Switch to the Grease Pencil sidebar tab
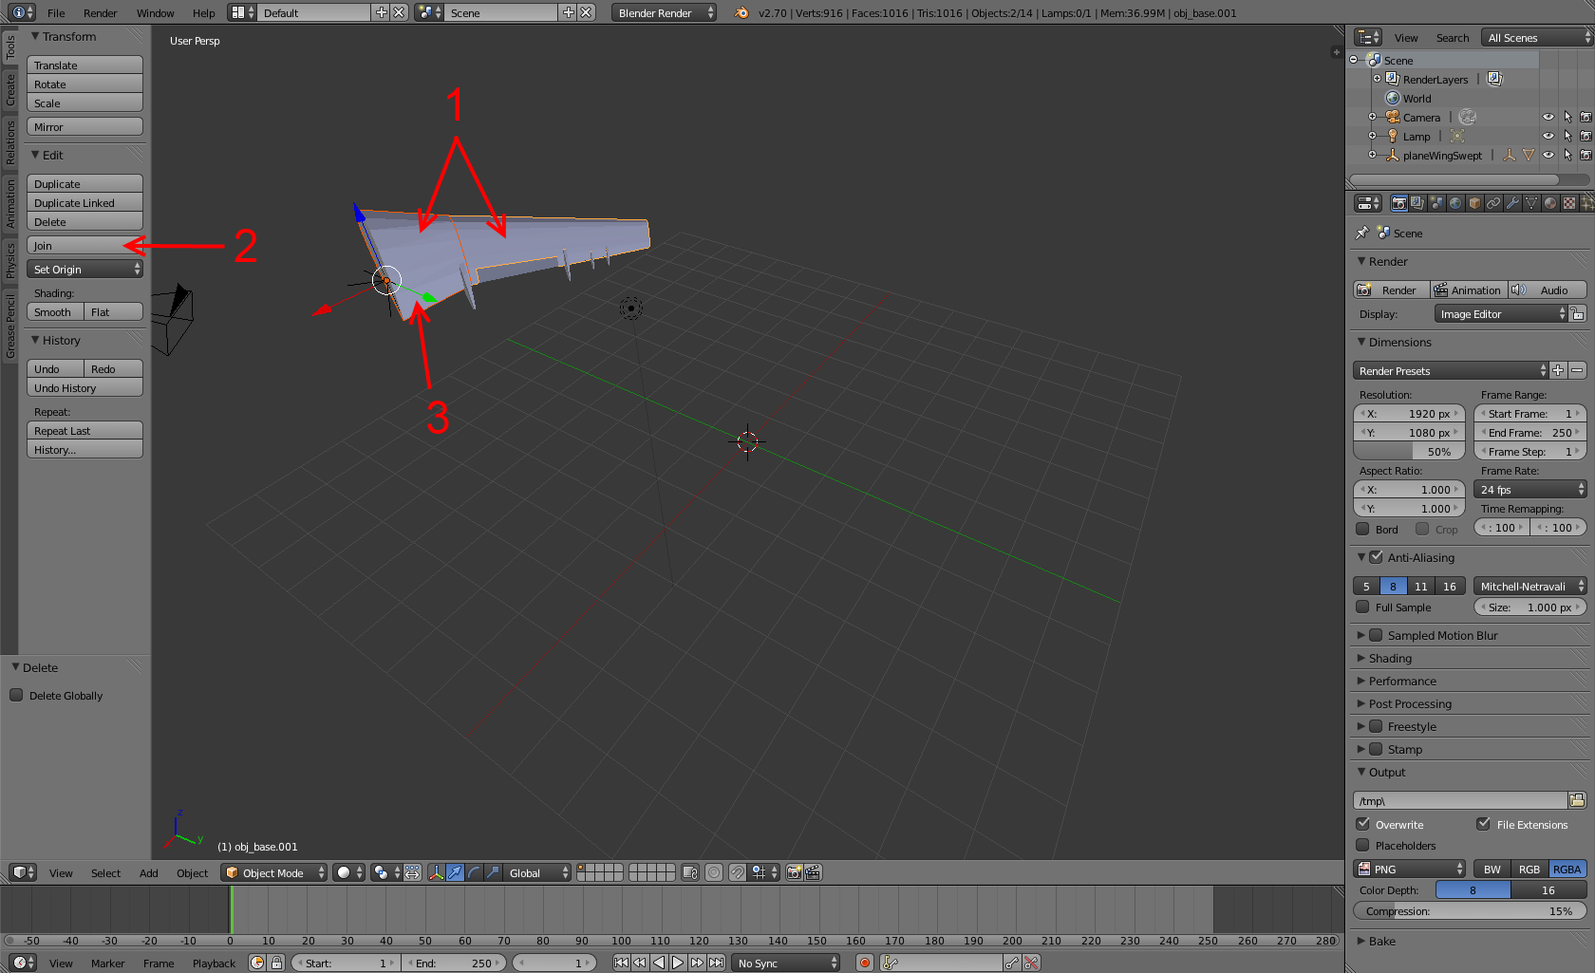 pos(10,326)
